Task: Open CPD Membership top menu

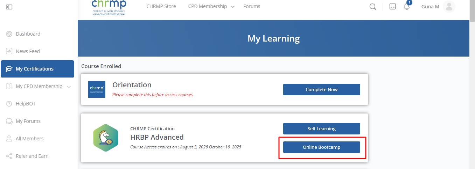Action: click(208, 6)
